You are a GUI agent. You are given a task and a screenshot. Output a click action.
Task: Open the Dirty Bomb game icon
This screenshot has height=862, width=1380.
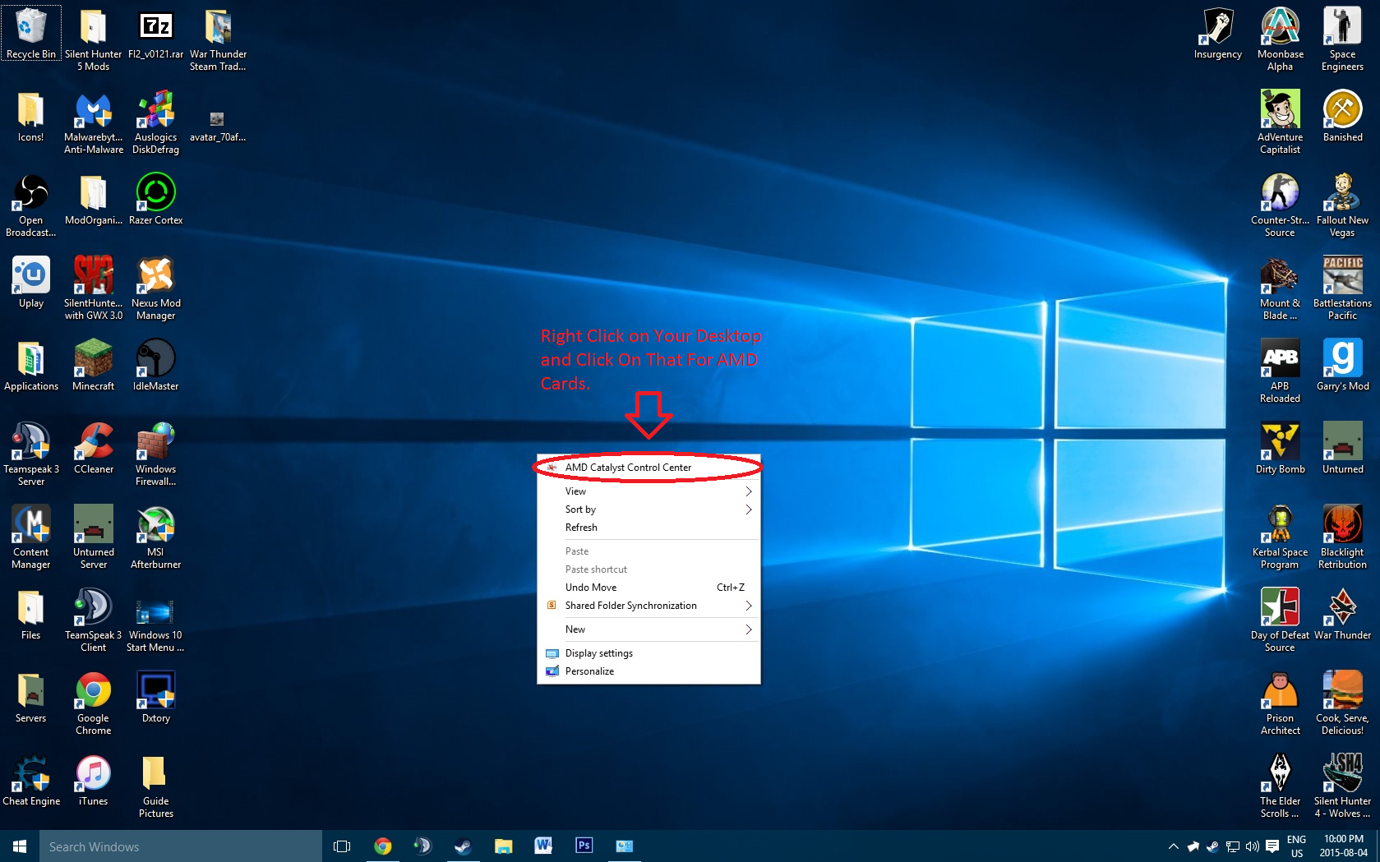[1281, 449]
